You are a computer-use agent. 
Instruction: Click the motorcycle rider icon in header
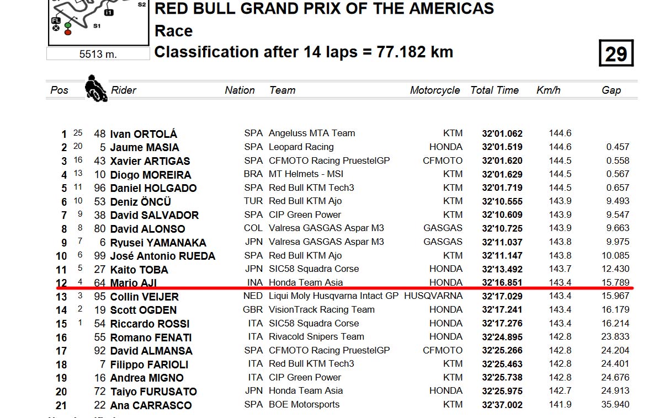click(x=96, y=88)
